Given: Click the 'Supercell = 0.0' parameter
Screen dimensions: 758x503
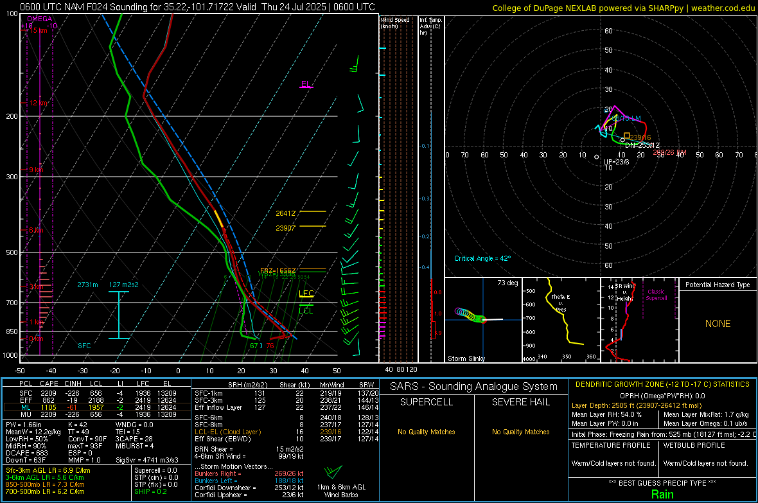Looking at the screenshot, I should pos(155,470).
